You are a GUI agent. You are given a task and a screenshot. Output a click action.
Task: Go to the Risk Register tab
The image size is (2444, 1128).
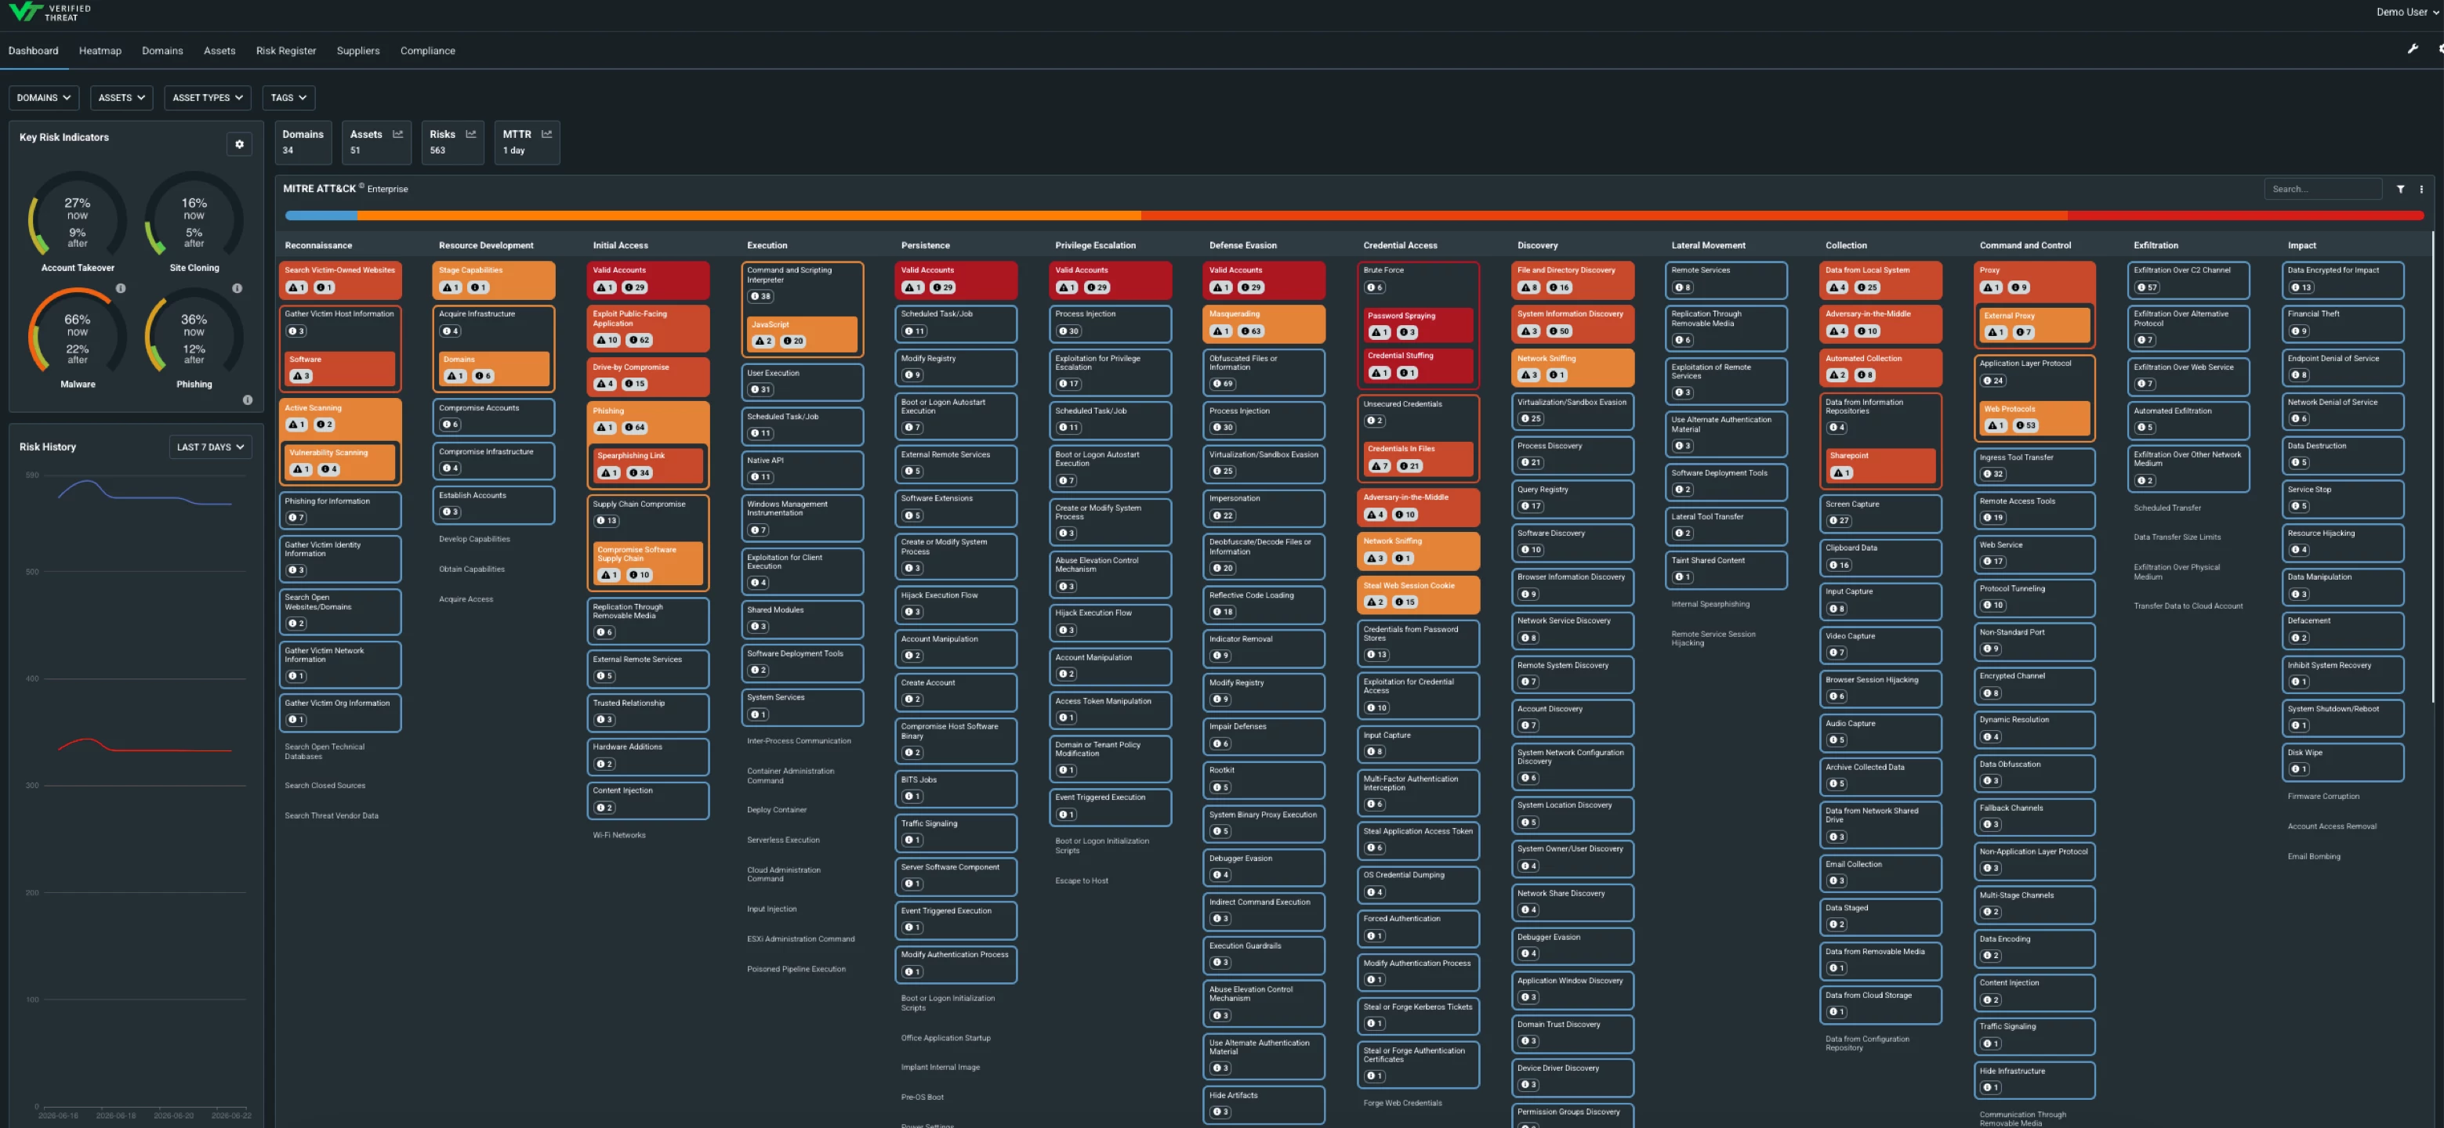pos(285,51)
